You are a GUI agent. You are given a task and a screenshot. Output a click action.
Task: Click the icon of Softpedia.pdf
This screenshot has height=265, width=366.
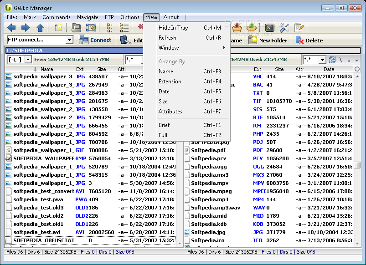pos(187,150)
